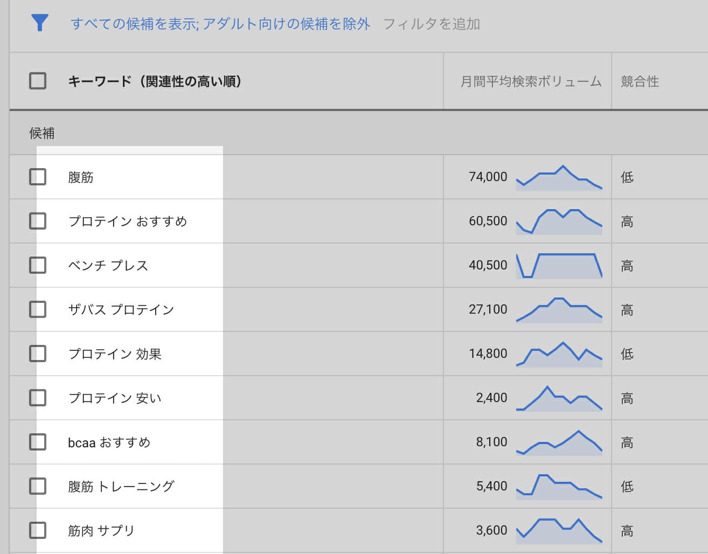This screenshot has width=708, height=554.
Task: Click the competition value 低 in 腹筋 row
Action: point(627,177)
